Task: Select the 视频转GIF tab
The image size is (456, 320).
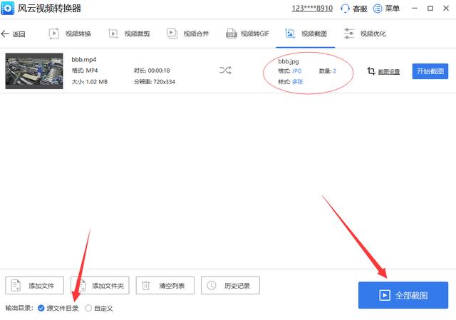Action: point(247,33)
